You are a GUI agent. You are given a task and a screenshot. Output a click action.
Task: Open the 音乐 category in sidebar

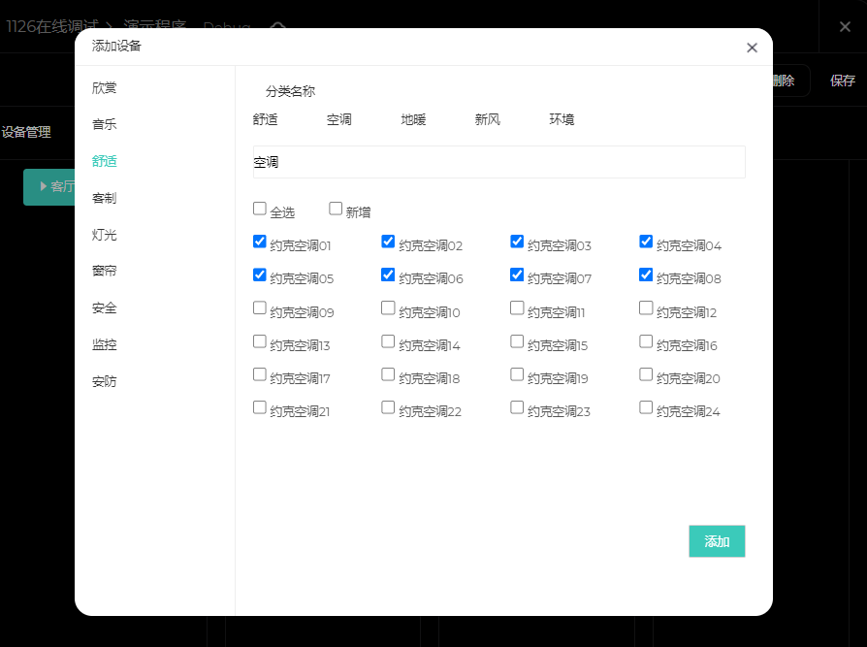click(x=104, y=124)
